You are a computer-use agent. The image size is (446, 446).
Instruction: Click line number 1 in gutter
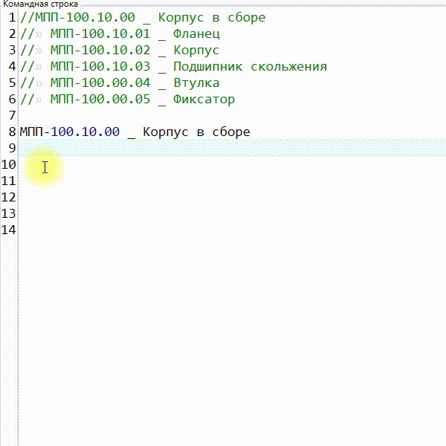coord(12,18)
